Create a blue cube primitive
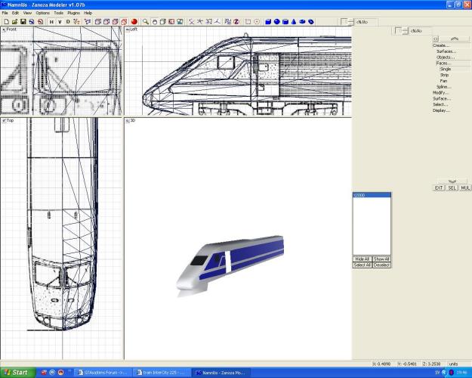This screenshot has height=378, width=472. point(268,22)
